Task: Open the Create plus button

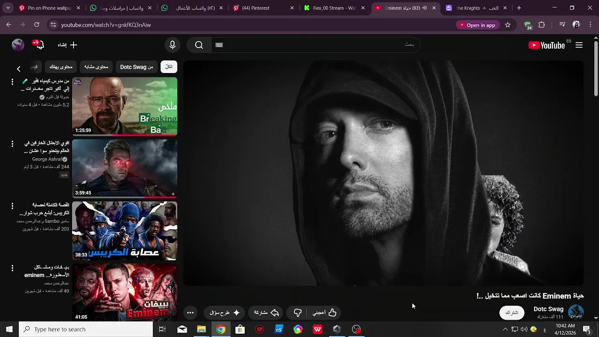Action: click(x=67, y=45)
